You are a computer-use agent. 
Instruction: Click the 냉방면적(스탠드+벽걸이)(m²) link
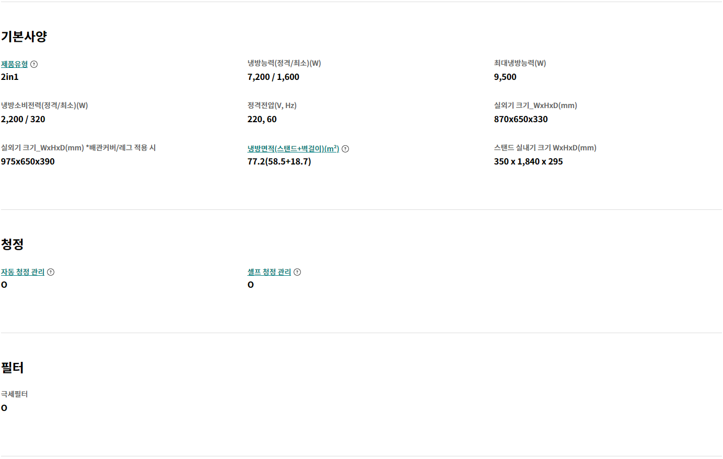click(293, 149)
